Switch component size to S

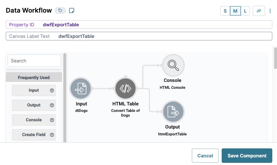[225, 11]
